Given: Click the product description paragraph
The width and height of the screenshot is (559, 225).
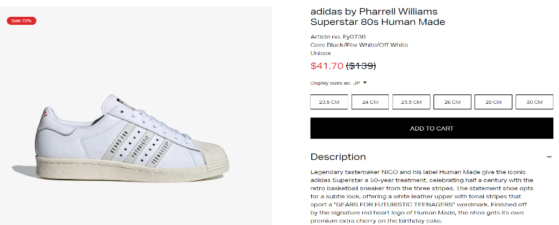Looking at the screenshot, I should [x=422, y=196].
